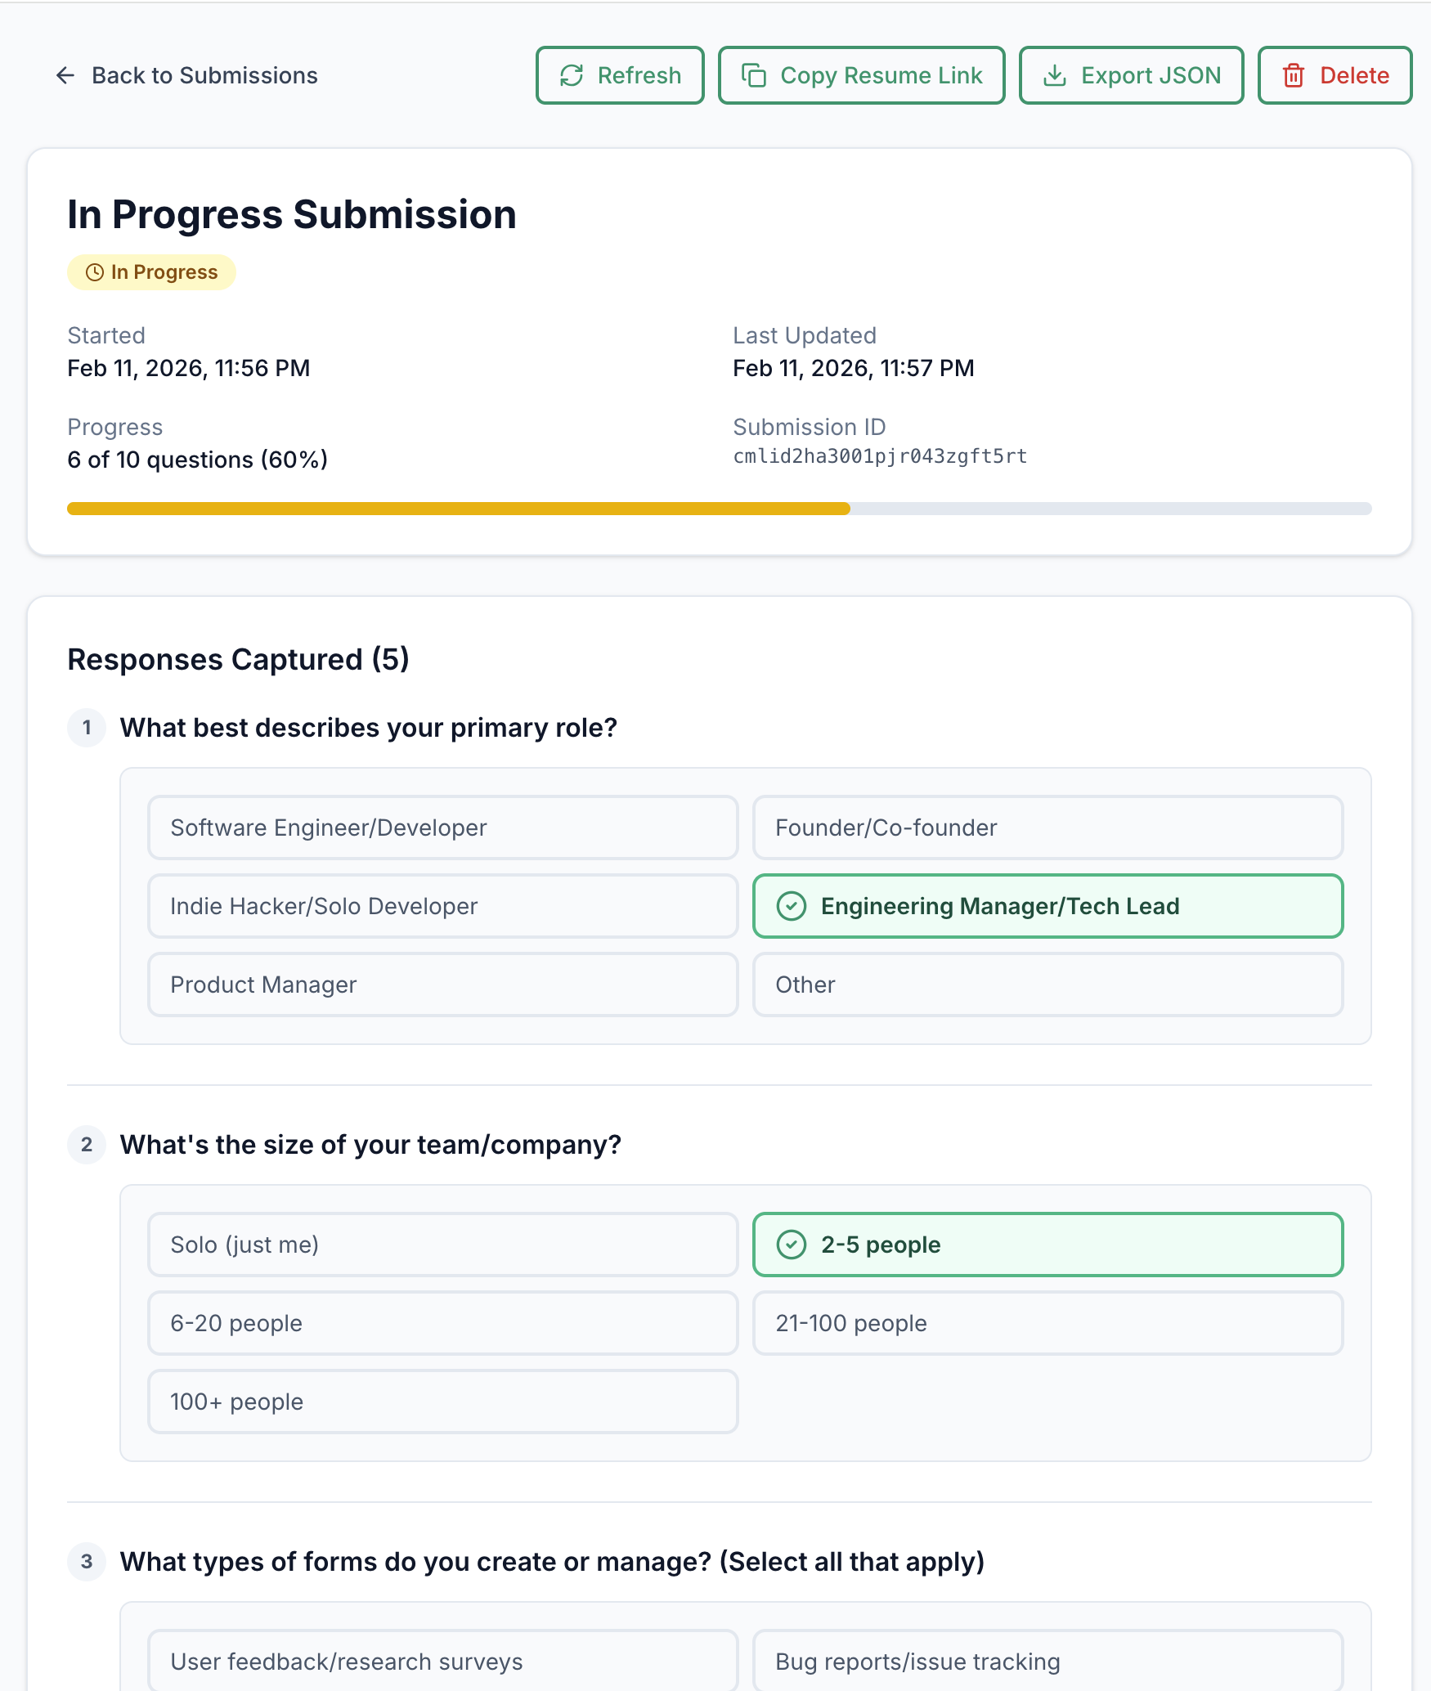1431x1691 pixels.
Task: Click the download icon on Export JSON
Action: pyautogui.click(x=1056, y=75)
